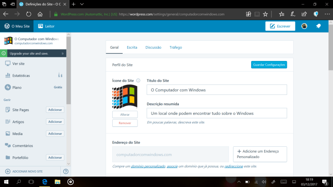This screenshot has height=187, width=333.
Task: Remove the site icon with Remover
Action: [125, 123]
